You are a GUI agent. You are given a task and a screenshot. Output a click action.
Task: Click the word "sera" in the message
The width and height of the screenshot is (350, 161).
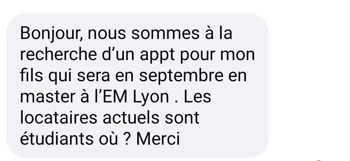(x=93, y=76)
